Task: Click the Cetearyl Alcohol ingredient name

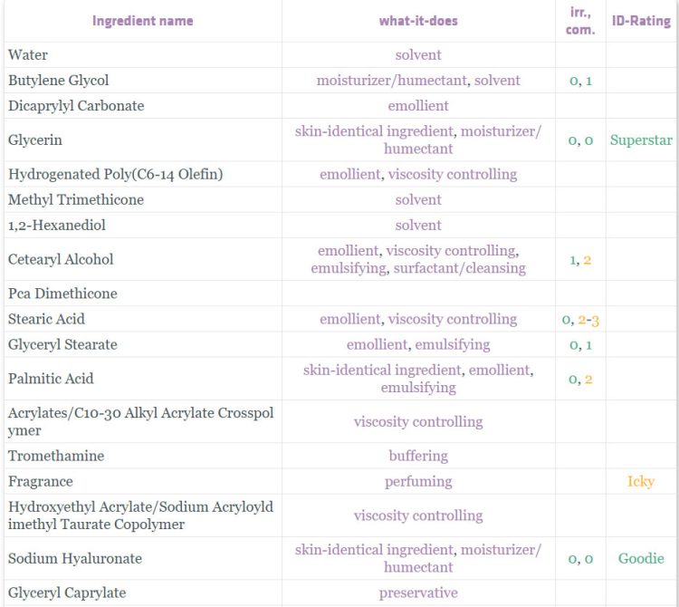Action: click(x=61, y=259)
